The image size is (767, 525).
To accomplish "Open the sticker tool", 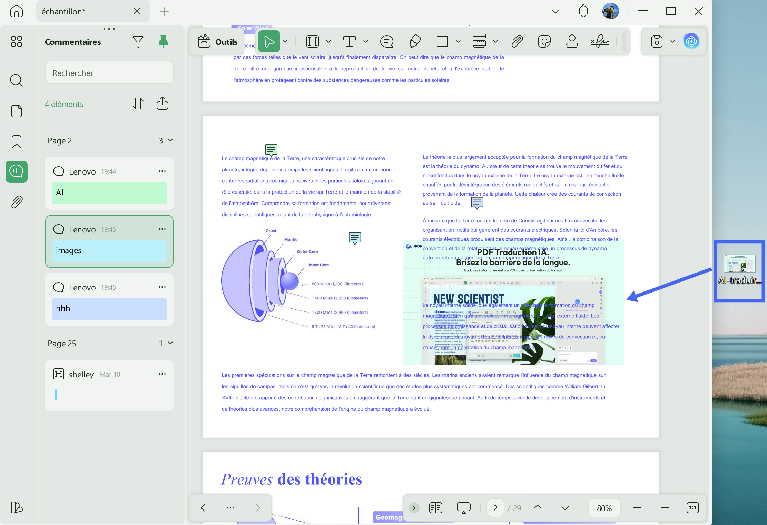I will click(544, 42).
